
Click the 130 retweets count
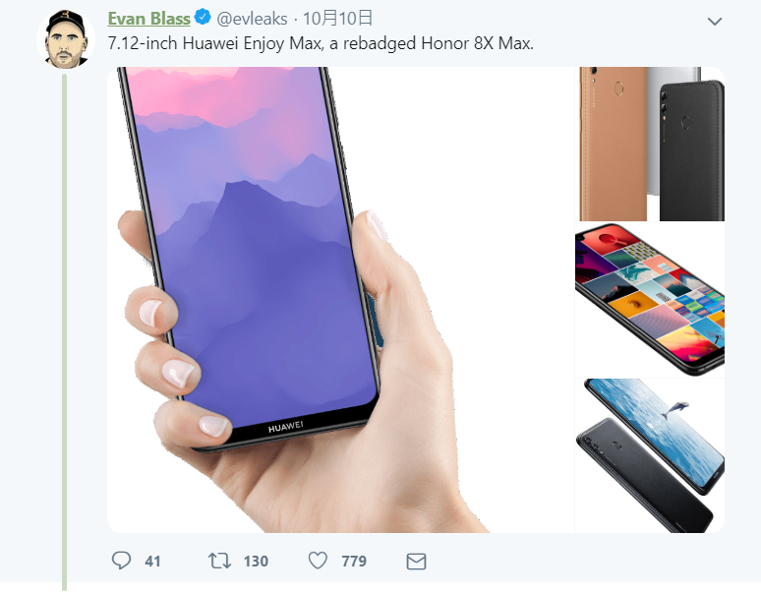click(256, 561)
